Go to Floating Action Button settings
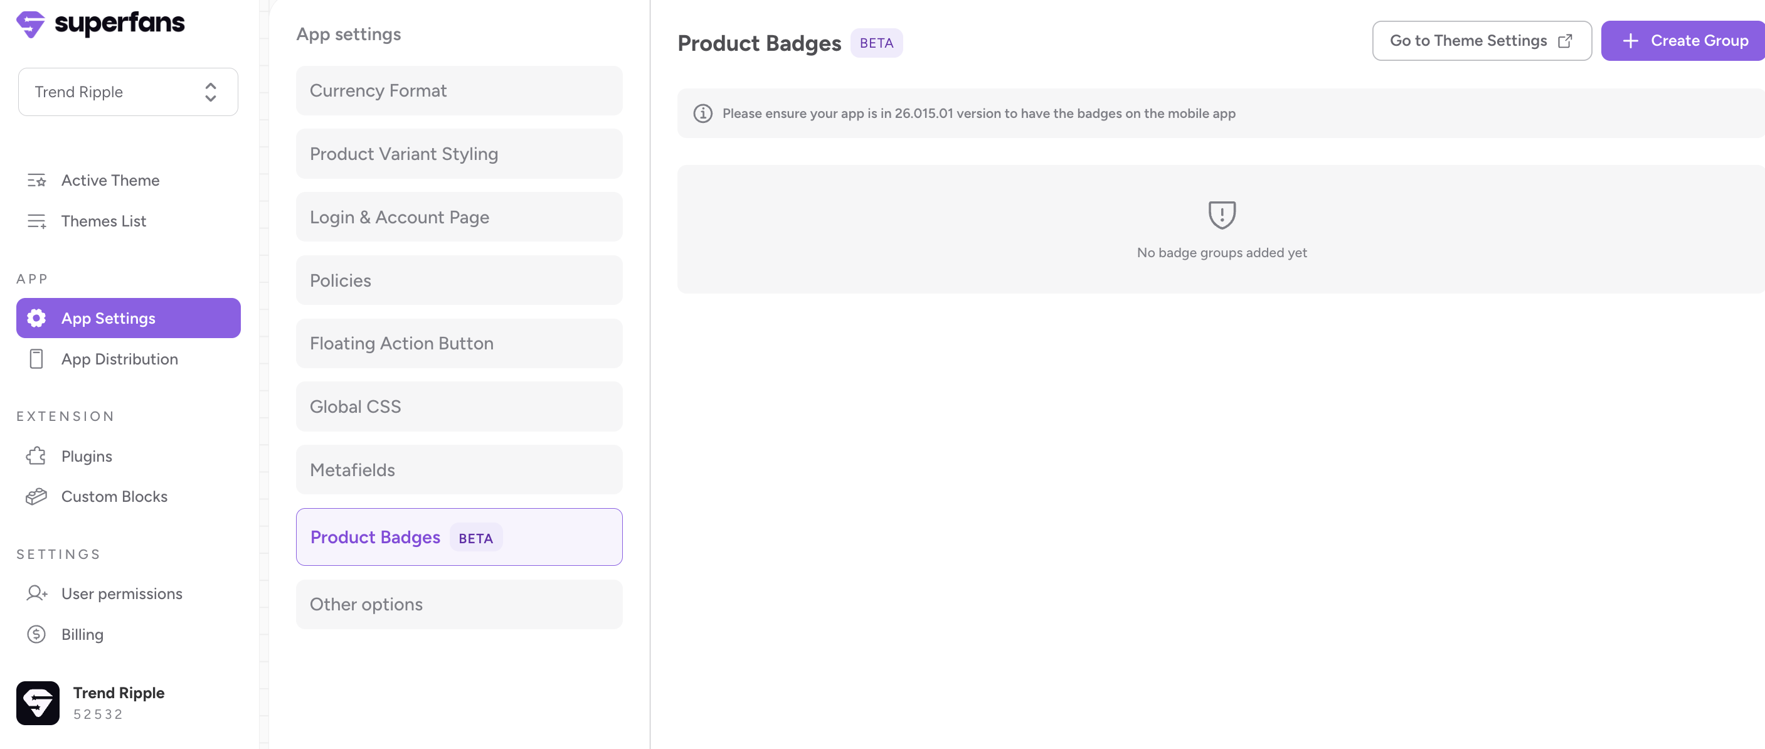This screenshot has width=1765, height=749. click(x=459, y=343)
